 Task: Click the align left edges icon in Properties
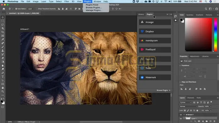click(x=181, y=89)
